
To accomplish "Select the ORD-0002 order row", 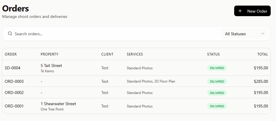I will [14, 93].
